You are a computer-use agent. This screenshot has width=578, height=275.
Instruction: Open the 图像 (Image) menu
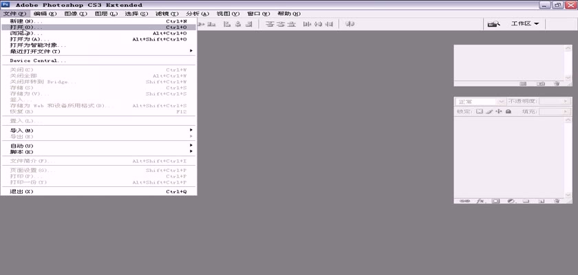[x=76, y=14]
